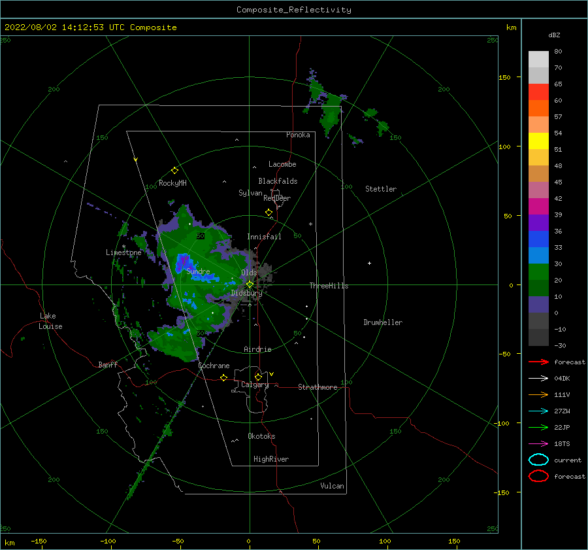Click the Sundre label
This screenshot has width=588, height=550.
pos(198,271)
